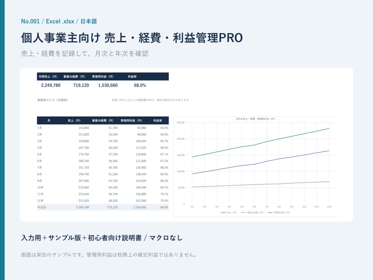Click the '事業分経費（円）' chart legend entry
373x280 pixels.
(x=252, y=213)
